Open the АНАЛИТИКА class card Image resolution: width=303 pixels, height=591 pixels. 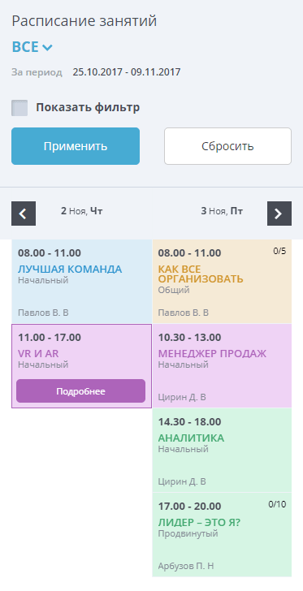(x=222, y=450)
